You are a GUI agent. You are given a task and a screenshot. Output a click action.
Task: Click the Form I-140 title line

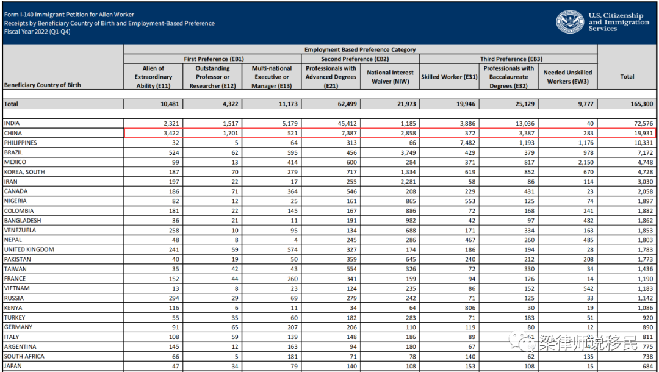[x=69, y=15]
